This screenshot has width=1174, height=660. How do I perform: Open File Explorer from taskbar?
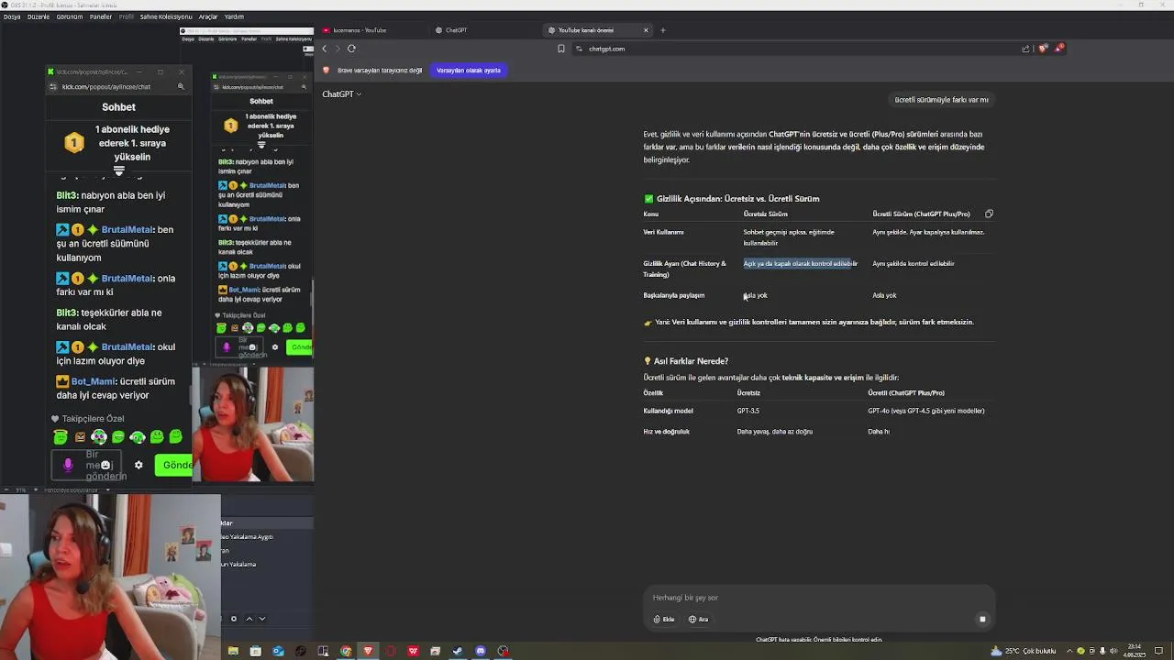pyautogui.click(x=233, y=651)
